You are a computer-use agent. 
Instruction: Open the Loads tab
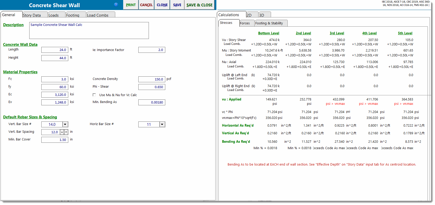(x=56, y=15)
